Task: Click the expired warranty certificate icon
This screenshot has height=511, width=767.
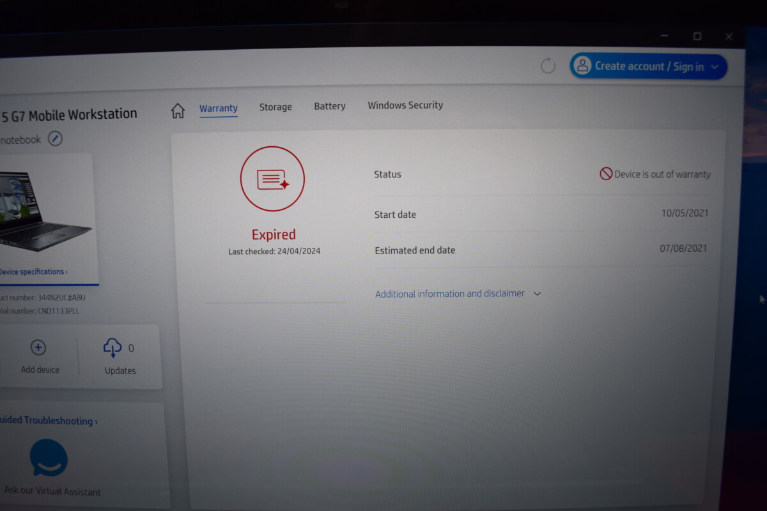Action: point(272,179)
